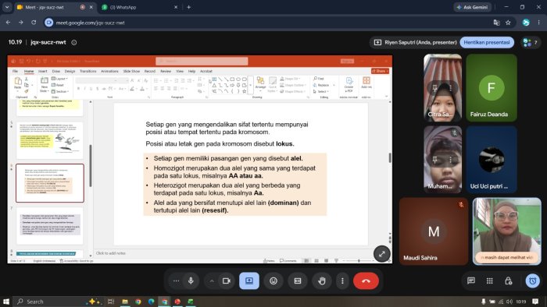Pick the text highlight color
Screen dimensions: 547x307
coord(132,89)
